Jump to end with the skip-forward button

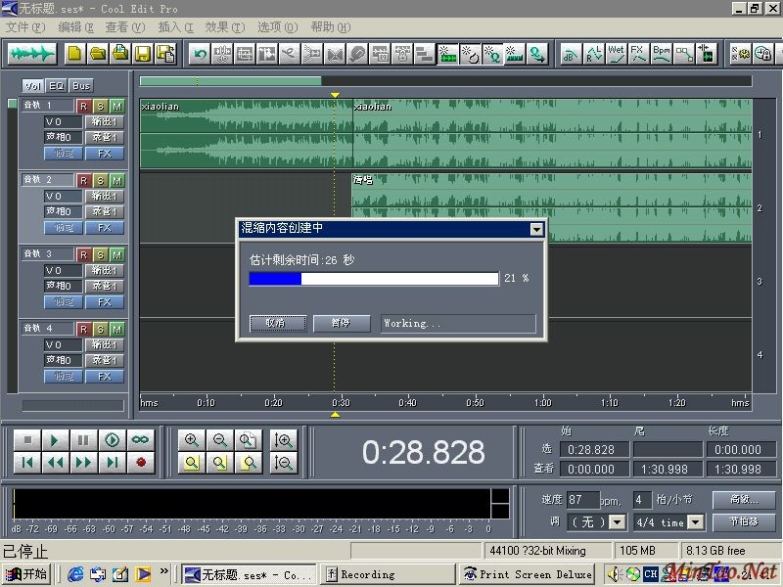[113, 462]
